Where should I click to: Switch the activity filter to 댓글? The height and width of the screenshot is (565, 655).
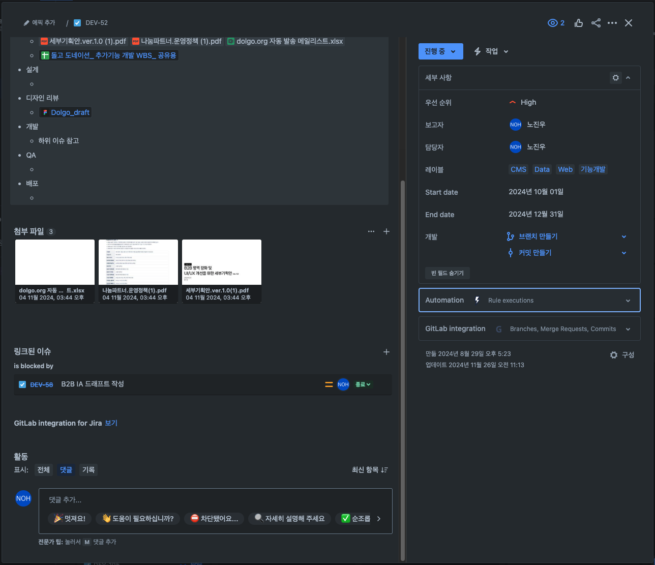(x=66, y=470)
